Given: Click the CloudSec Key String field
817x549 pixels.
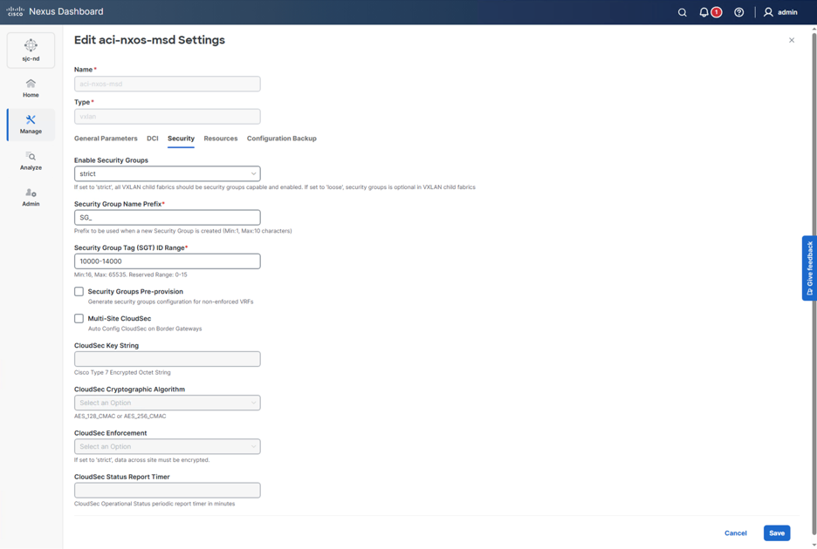Looking at the screenshot, I should coord(168,359).
